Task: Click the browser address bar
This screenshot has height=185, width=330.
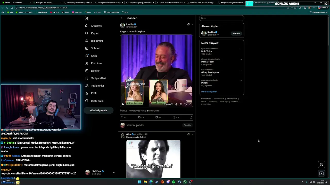Action: click(x=150, y=8)
